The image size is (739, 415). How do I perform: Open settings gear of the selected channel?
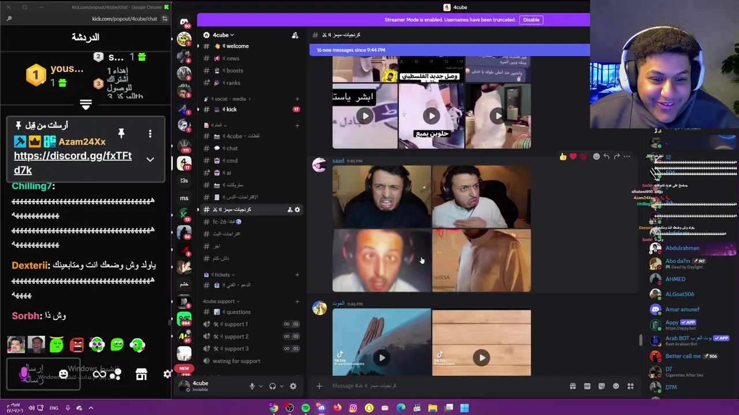click(297, 210)
